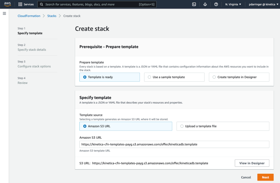
Task: Cancel the stack creation
Action: tap(246, 177)
